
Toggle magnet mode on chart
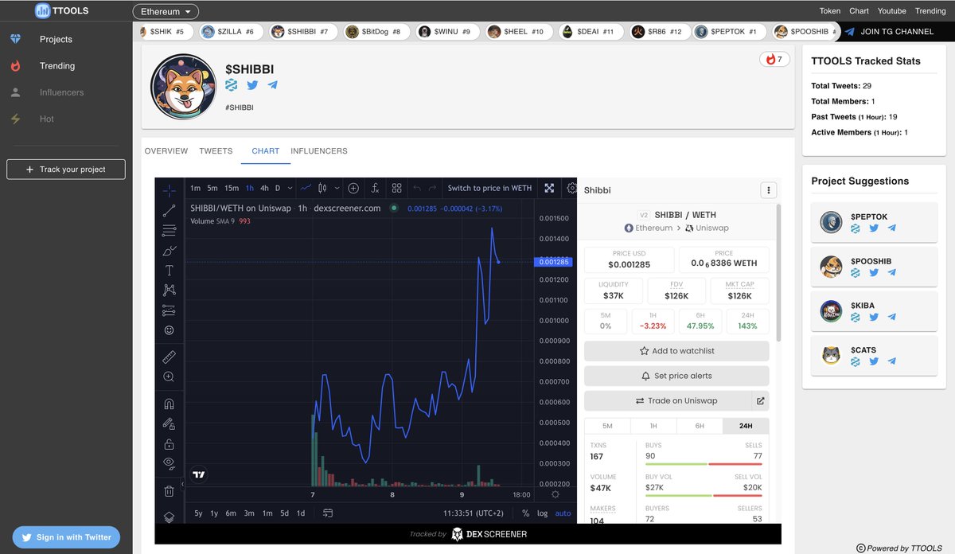click(169, 404)
